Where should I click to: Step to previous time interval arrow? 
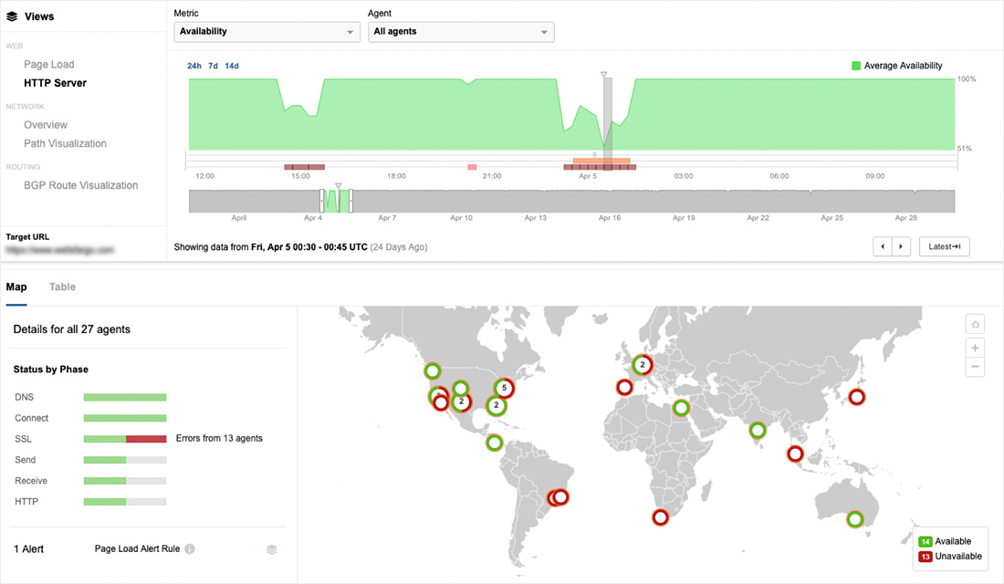click(883, 246)
